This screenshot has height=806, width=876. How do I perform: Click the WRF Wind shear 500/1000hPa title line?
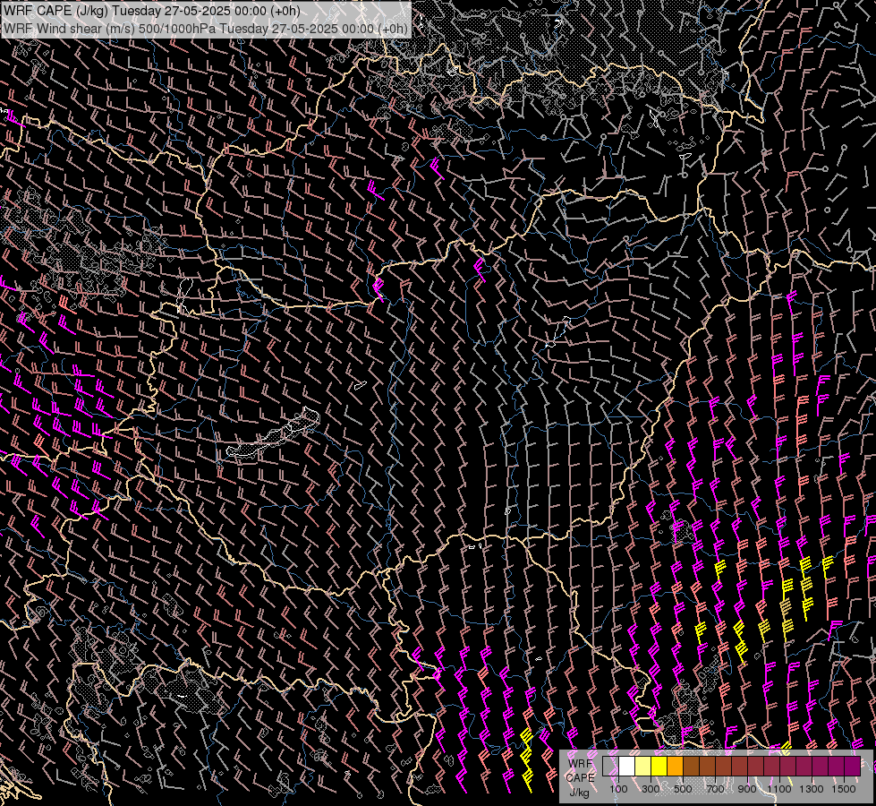[x=206, y=28]
